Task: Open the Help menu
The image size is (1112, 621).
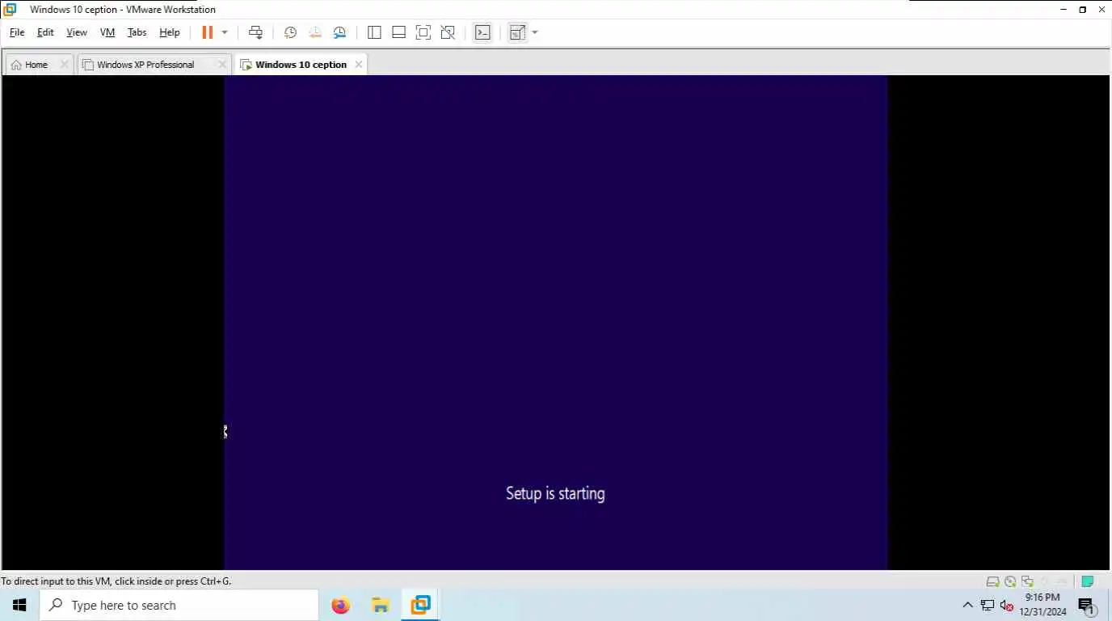Action: point(170,32)
